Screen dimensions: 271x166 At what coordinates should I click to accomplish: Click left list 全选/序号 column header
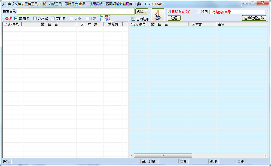click(x=12, y=24)
